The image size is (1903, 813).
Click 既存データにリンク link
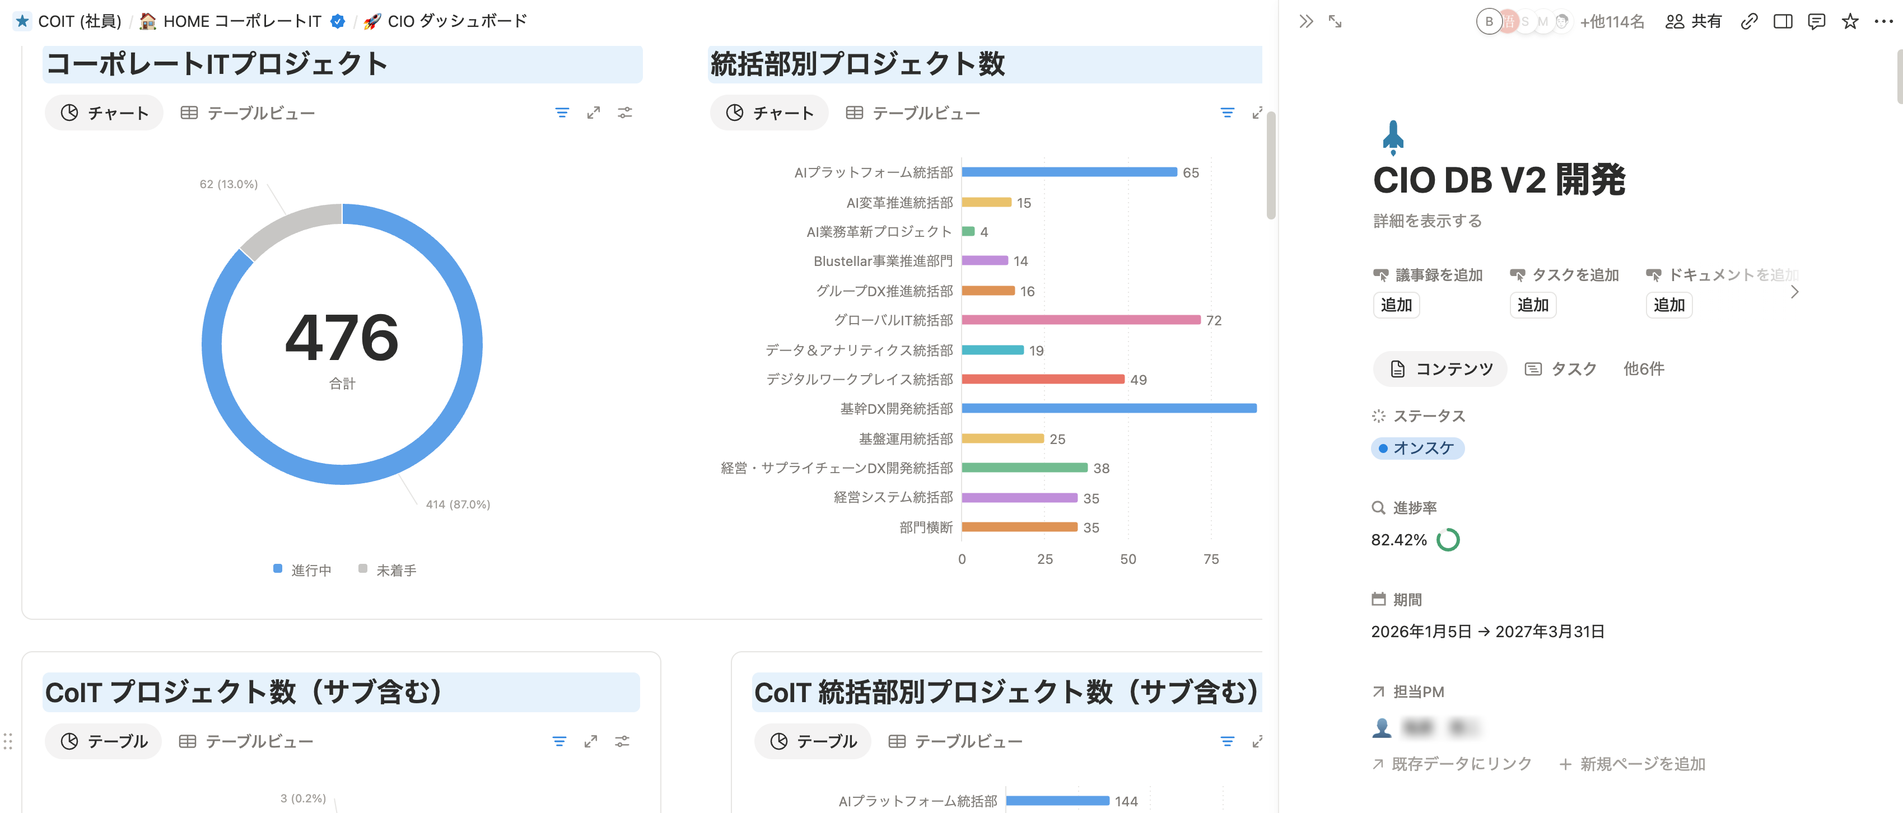pos(1452,764)
